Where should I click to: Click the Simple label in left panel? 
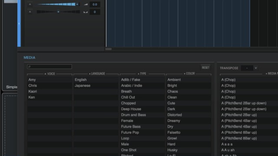12,87
